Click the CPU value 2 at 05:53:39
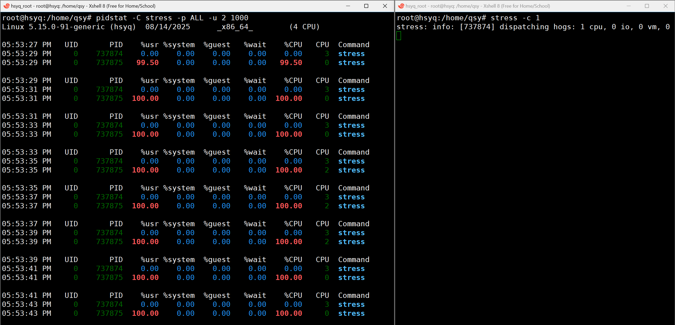The height and width of the screenshot is (325, 675). [327, 242]
